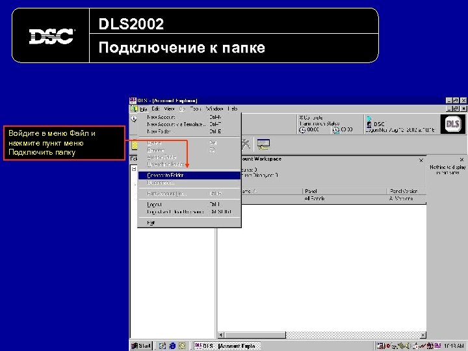This screenshot has height=351, width=468.
Task: Choose Connect to Folder in File menu
Action: pyautogui.click(x=189, y=175)
